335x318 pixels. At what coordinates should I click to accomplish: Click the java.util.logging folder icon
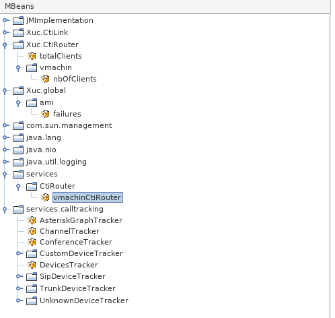pos(18,162)
